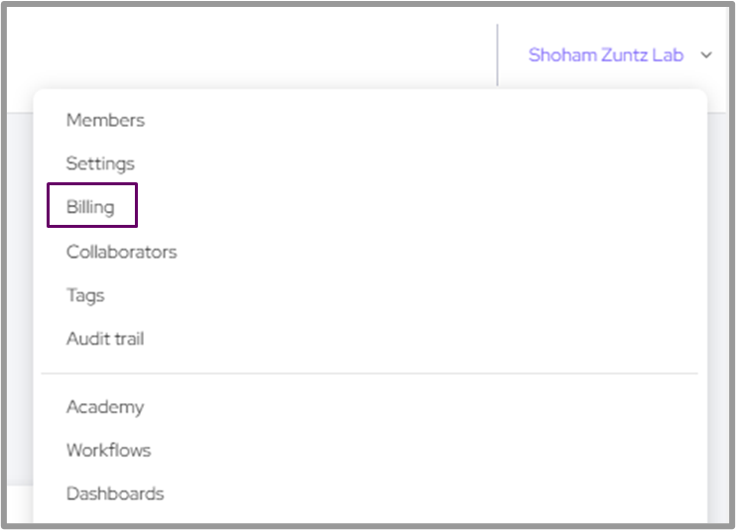
Task: Select Settings in the dropdown list
Action: pos(100,163)
